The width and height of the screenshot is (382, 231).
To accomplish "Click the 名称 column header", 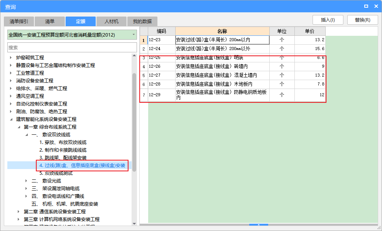I will click(222, 31).
